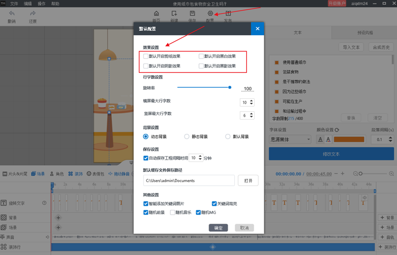Enable 默认开启剪纸效果 checkbox
397x255 pixels.
pyautogui.click(x=146, y=57)
